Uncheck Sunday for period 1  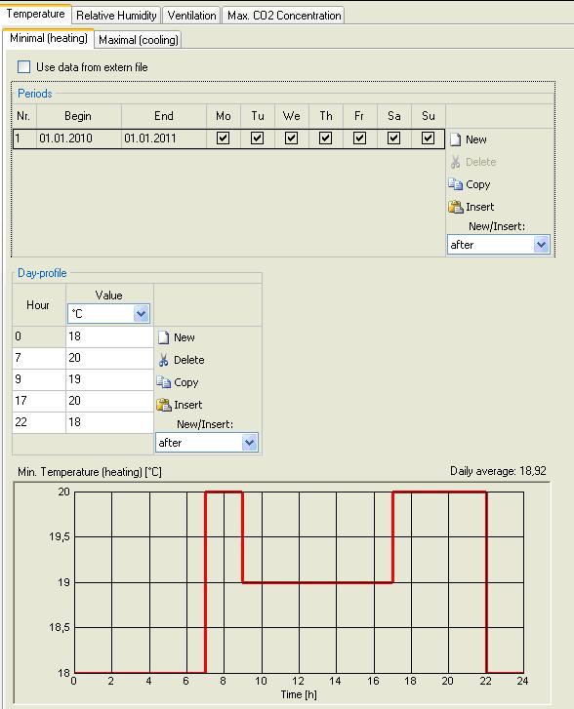tap(429, 138)
